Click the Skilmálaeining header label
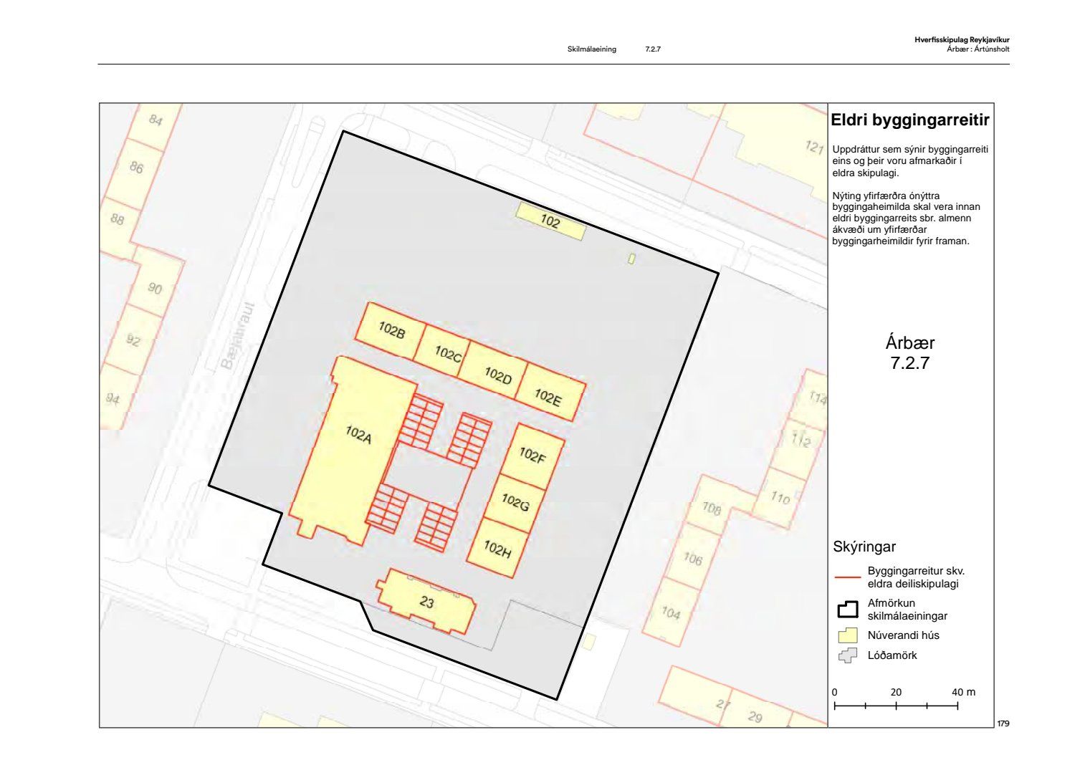This screenshot has height=760, width=1075. 591,49
